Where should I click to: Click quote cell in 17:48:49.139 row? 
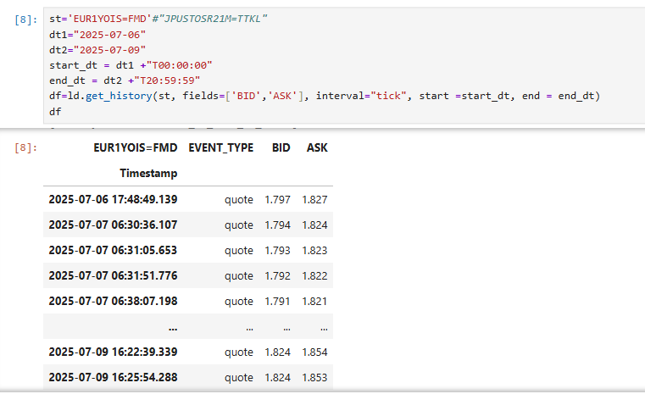(238, 200)
